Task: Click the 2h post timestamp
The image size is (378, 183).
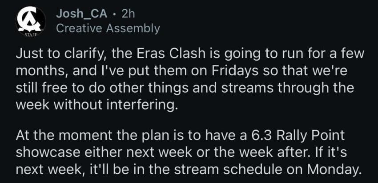Action: pos(128,14)
